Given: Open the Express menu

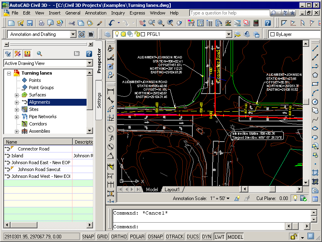Looking at the screenshot, I should pos(137,13).
